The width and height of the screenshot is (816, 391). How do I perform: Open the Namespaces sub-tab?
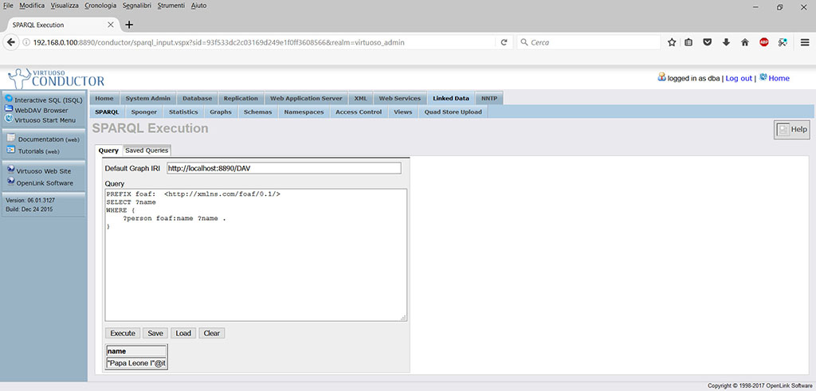point(304,111)
